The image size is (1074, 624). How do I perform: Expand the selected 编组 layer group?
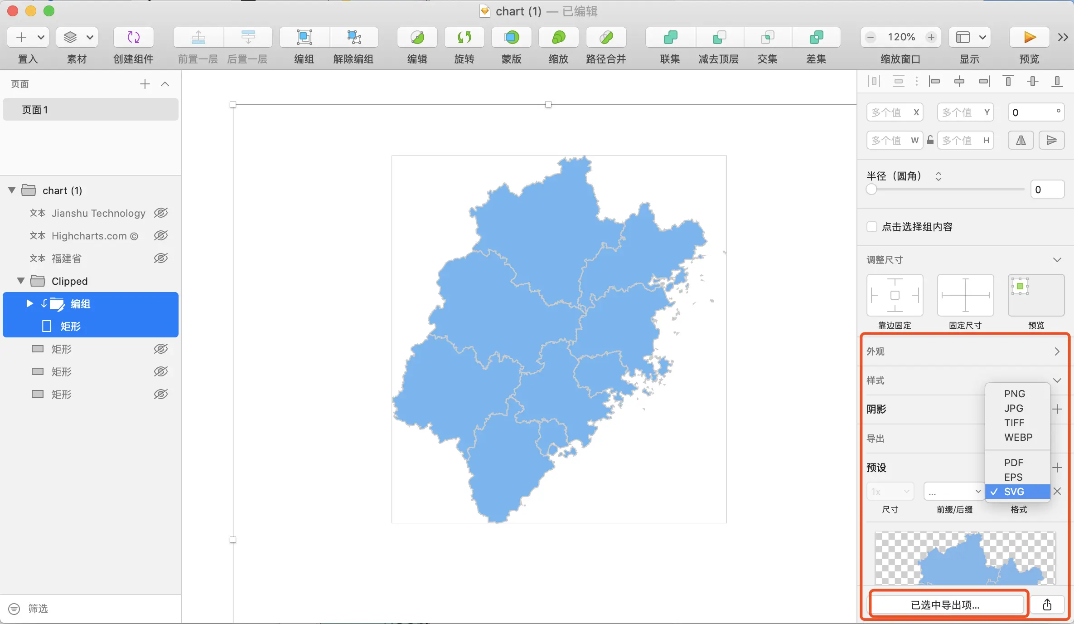29,303
